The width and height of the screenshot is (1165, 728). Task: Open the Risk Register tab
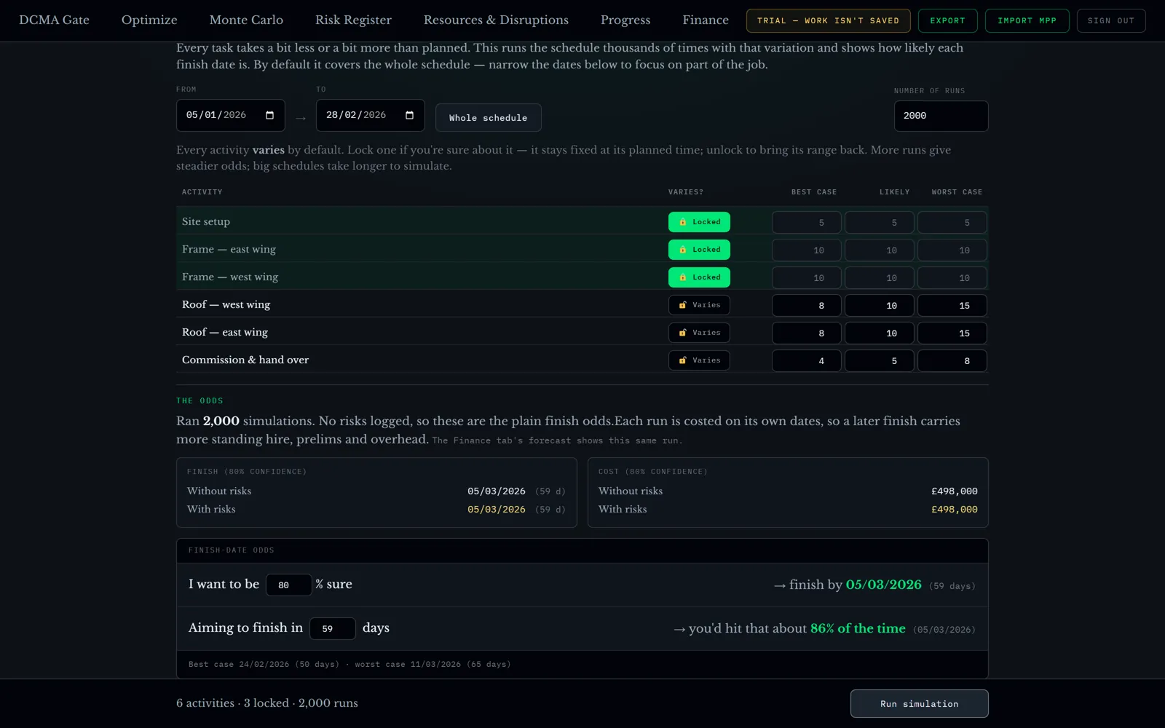[x=353, y=20]
